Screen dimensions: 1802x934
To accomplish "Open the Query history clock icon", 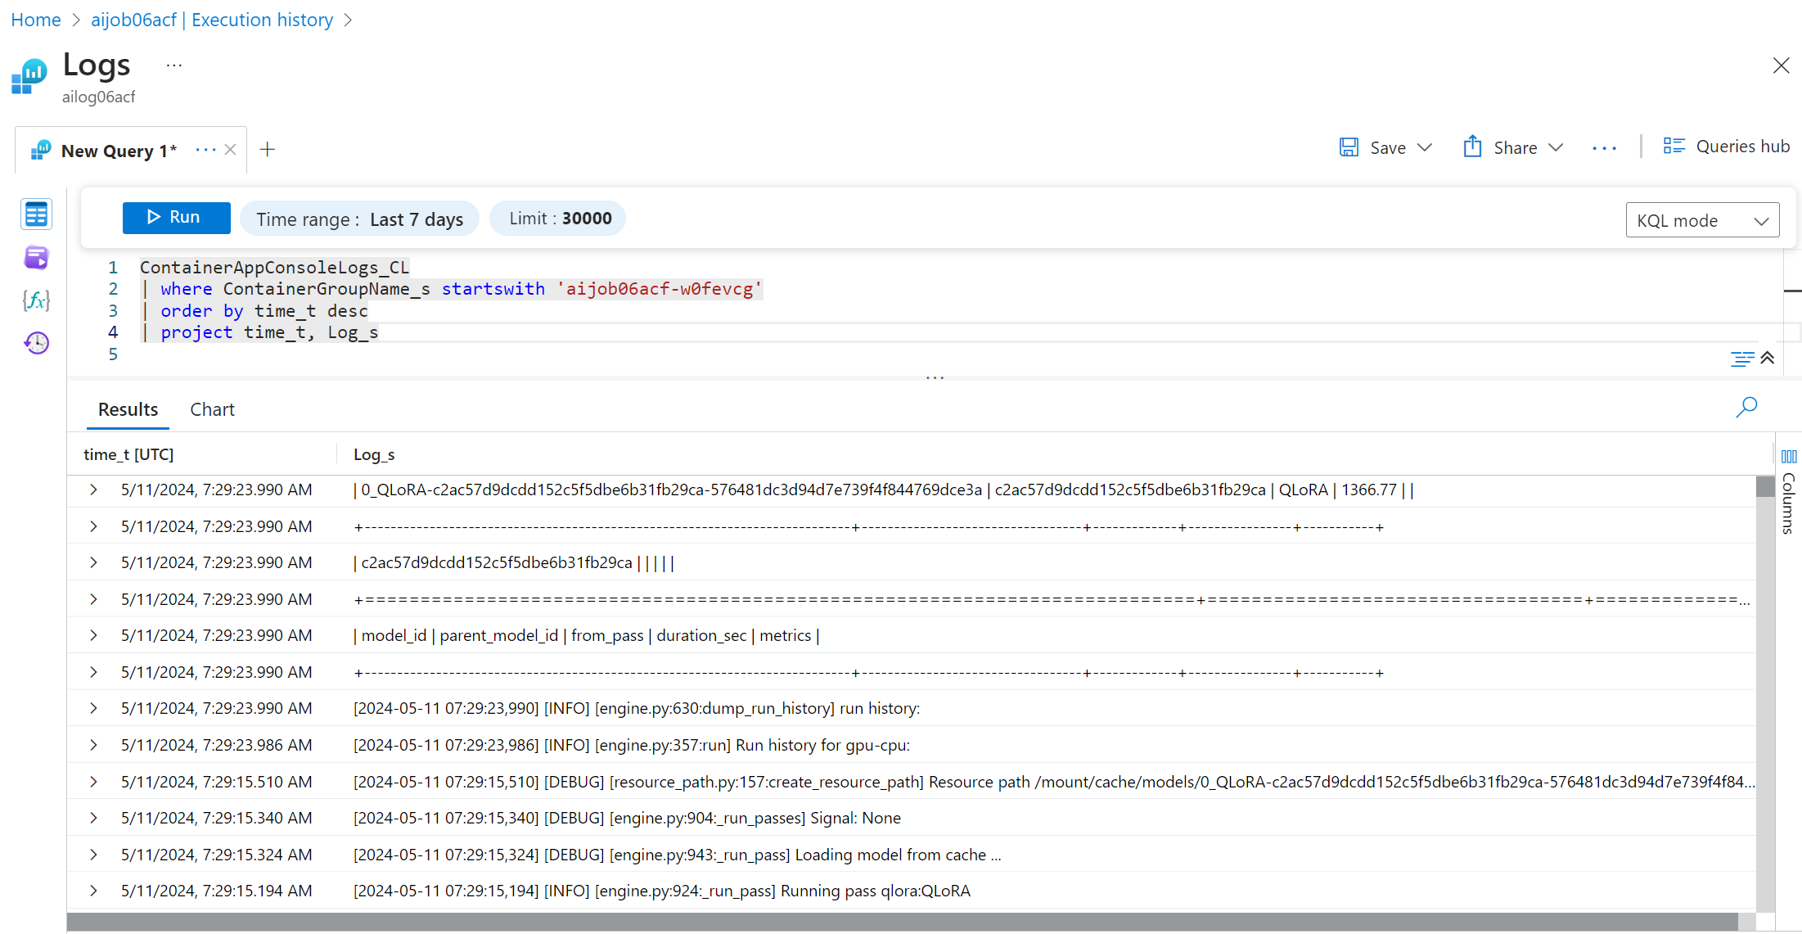I will [x=36, y=343].
